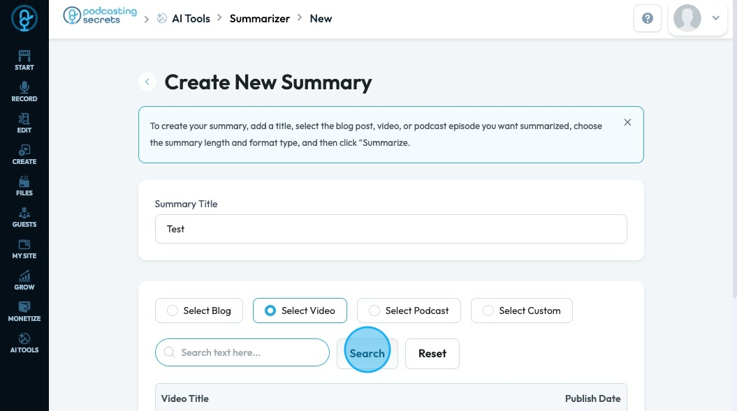Open the Guests section icon
The height and width of the screenshot is (411, 737).
24,217
